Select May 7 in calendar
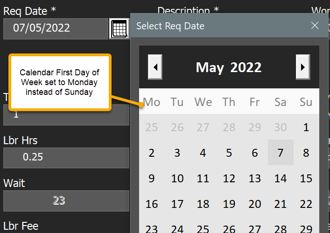Screen dimensions: 330x233 coord(281,153)
